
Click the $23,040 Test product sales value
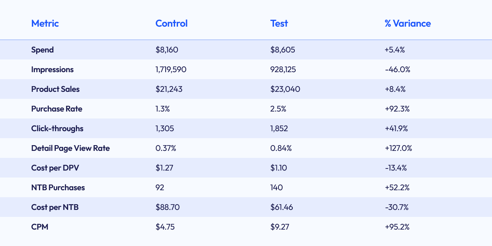pos(285,89)
